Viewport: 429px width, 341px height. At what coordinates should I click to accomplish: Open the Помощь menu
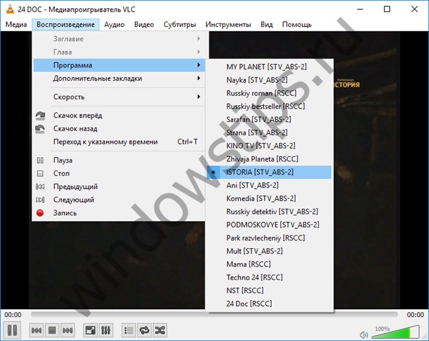[x=297, y=24]
